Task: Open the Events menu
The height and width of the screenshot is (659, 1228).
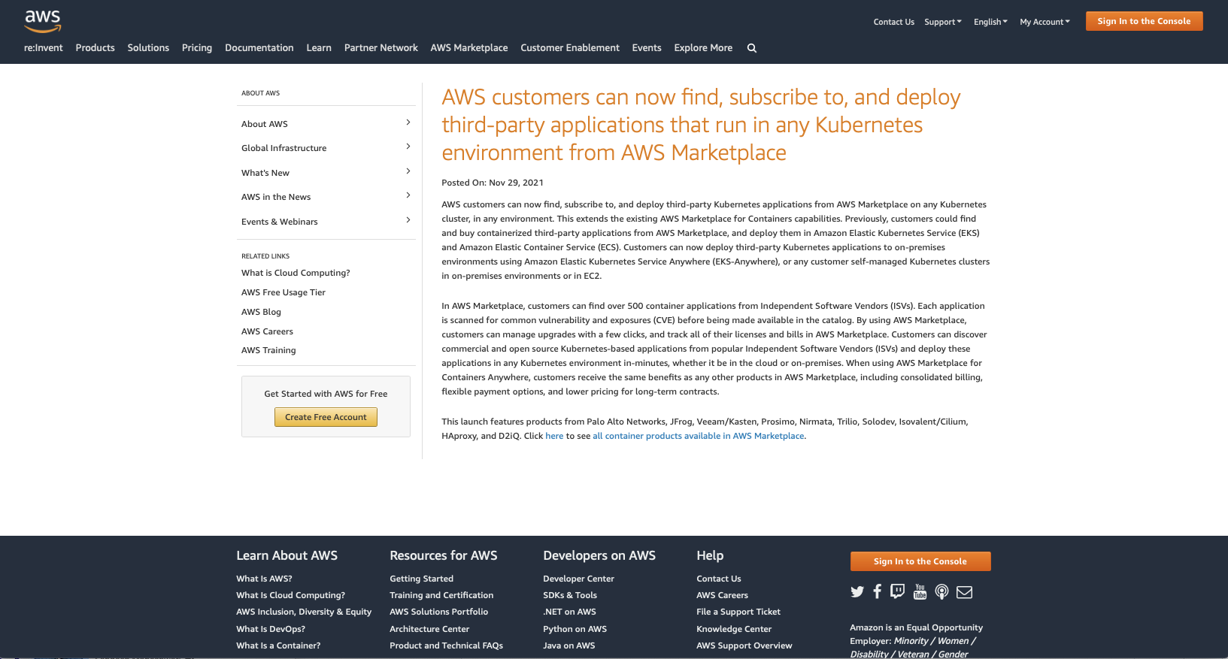Action: (x=647, y=48)
